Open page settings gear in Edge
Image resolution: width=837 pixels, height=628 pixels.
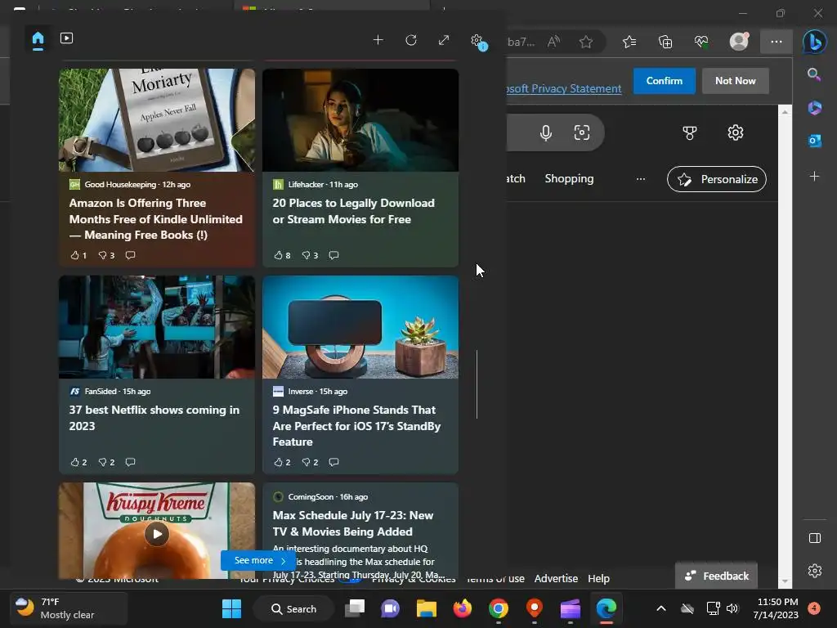[736, 132]
